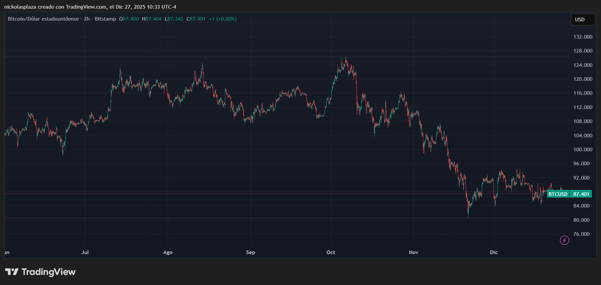Click the TradingView wordmark text
The image size is (601, 285).
[x=49, y=272]
